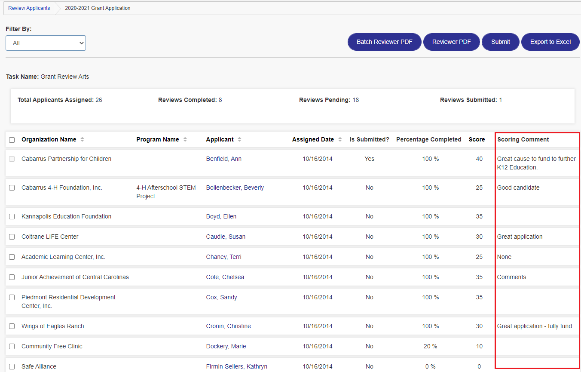581x372 pixels.
Task: Select the Cabarrus 4-H Foundation row checkbox
Action: (12, 188)
